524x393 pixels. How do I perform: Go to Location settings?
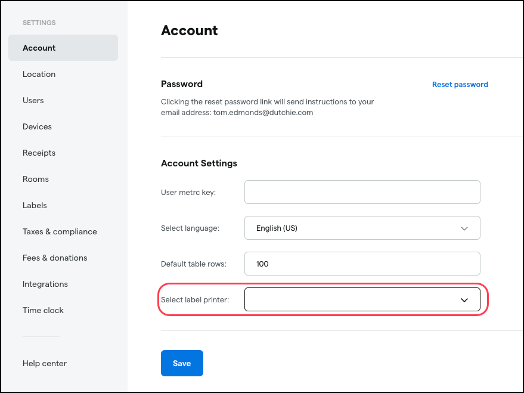click(x=39, y=74)
